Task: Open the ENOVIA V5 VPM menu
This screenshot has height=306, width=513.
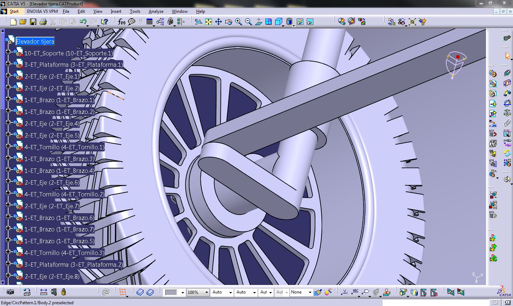Action: click(x=42, y=11)
